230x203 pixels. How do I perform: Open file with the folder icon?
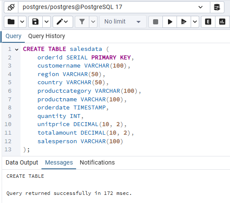coord(11,22)
